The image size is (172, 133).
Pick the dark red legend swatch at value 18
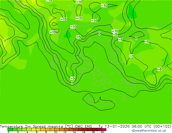coord(95,129)
